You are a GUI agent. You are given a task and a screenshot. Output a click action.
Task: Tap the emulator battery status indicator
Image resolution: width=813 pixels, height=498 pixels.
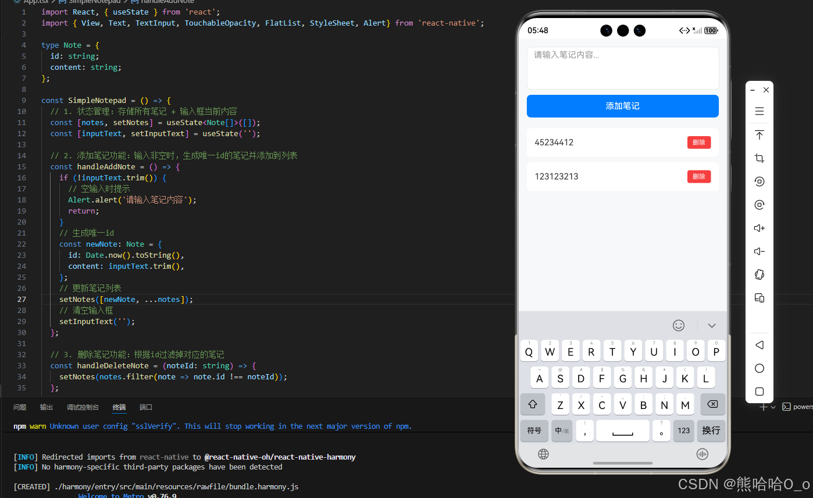(x=711, y=30)
